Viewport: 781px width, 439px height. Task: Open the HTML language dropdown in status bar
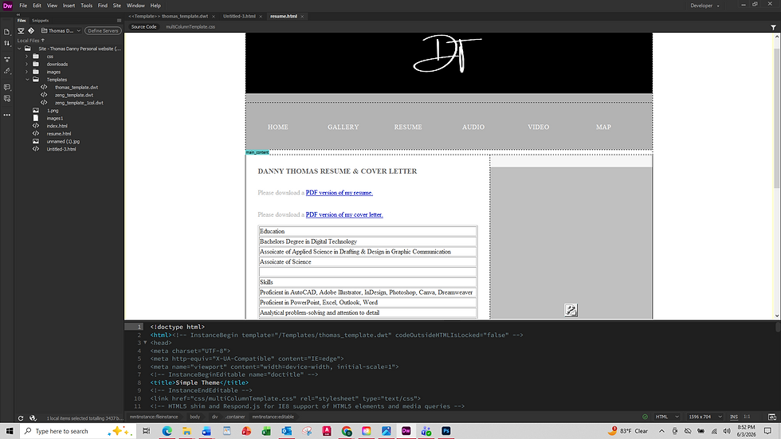pos(667,417)
